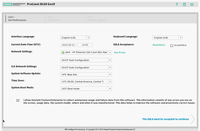Go to the Step 3 Remote Support tab
200x131 pixels.
pyautogui.click(x=96, y=19)
